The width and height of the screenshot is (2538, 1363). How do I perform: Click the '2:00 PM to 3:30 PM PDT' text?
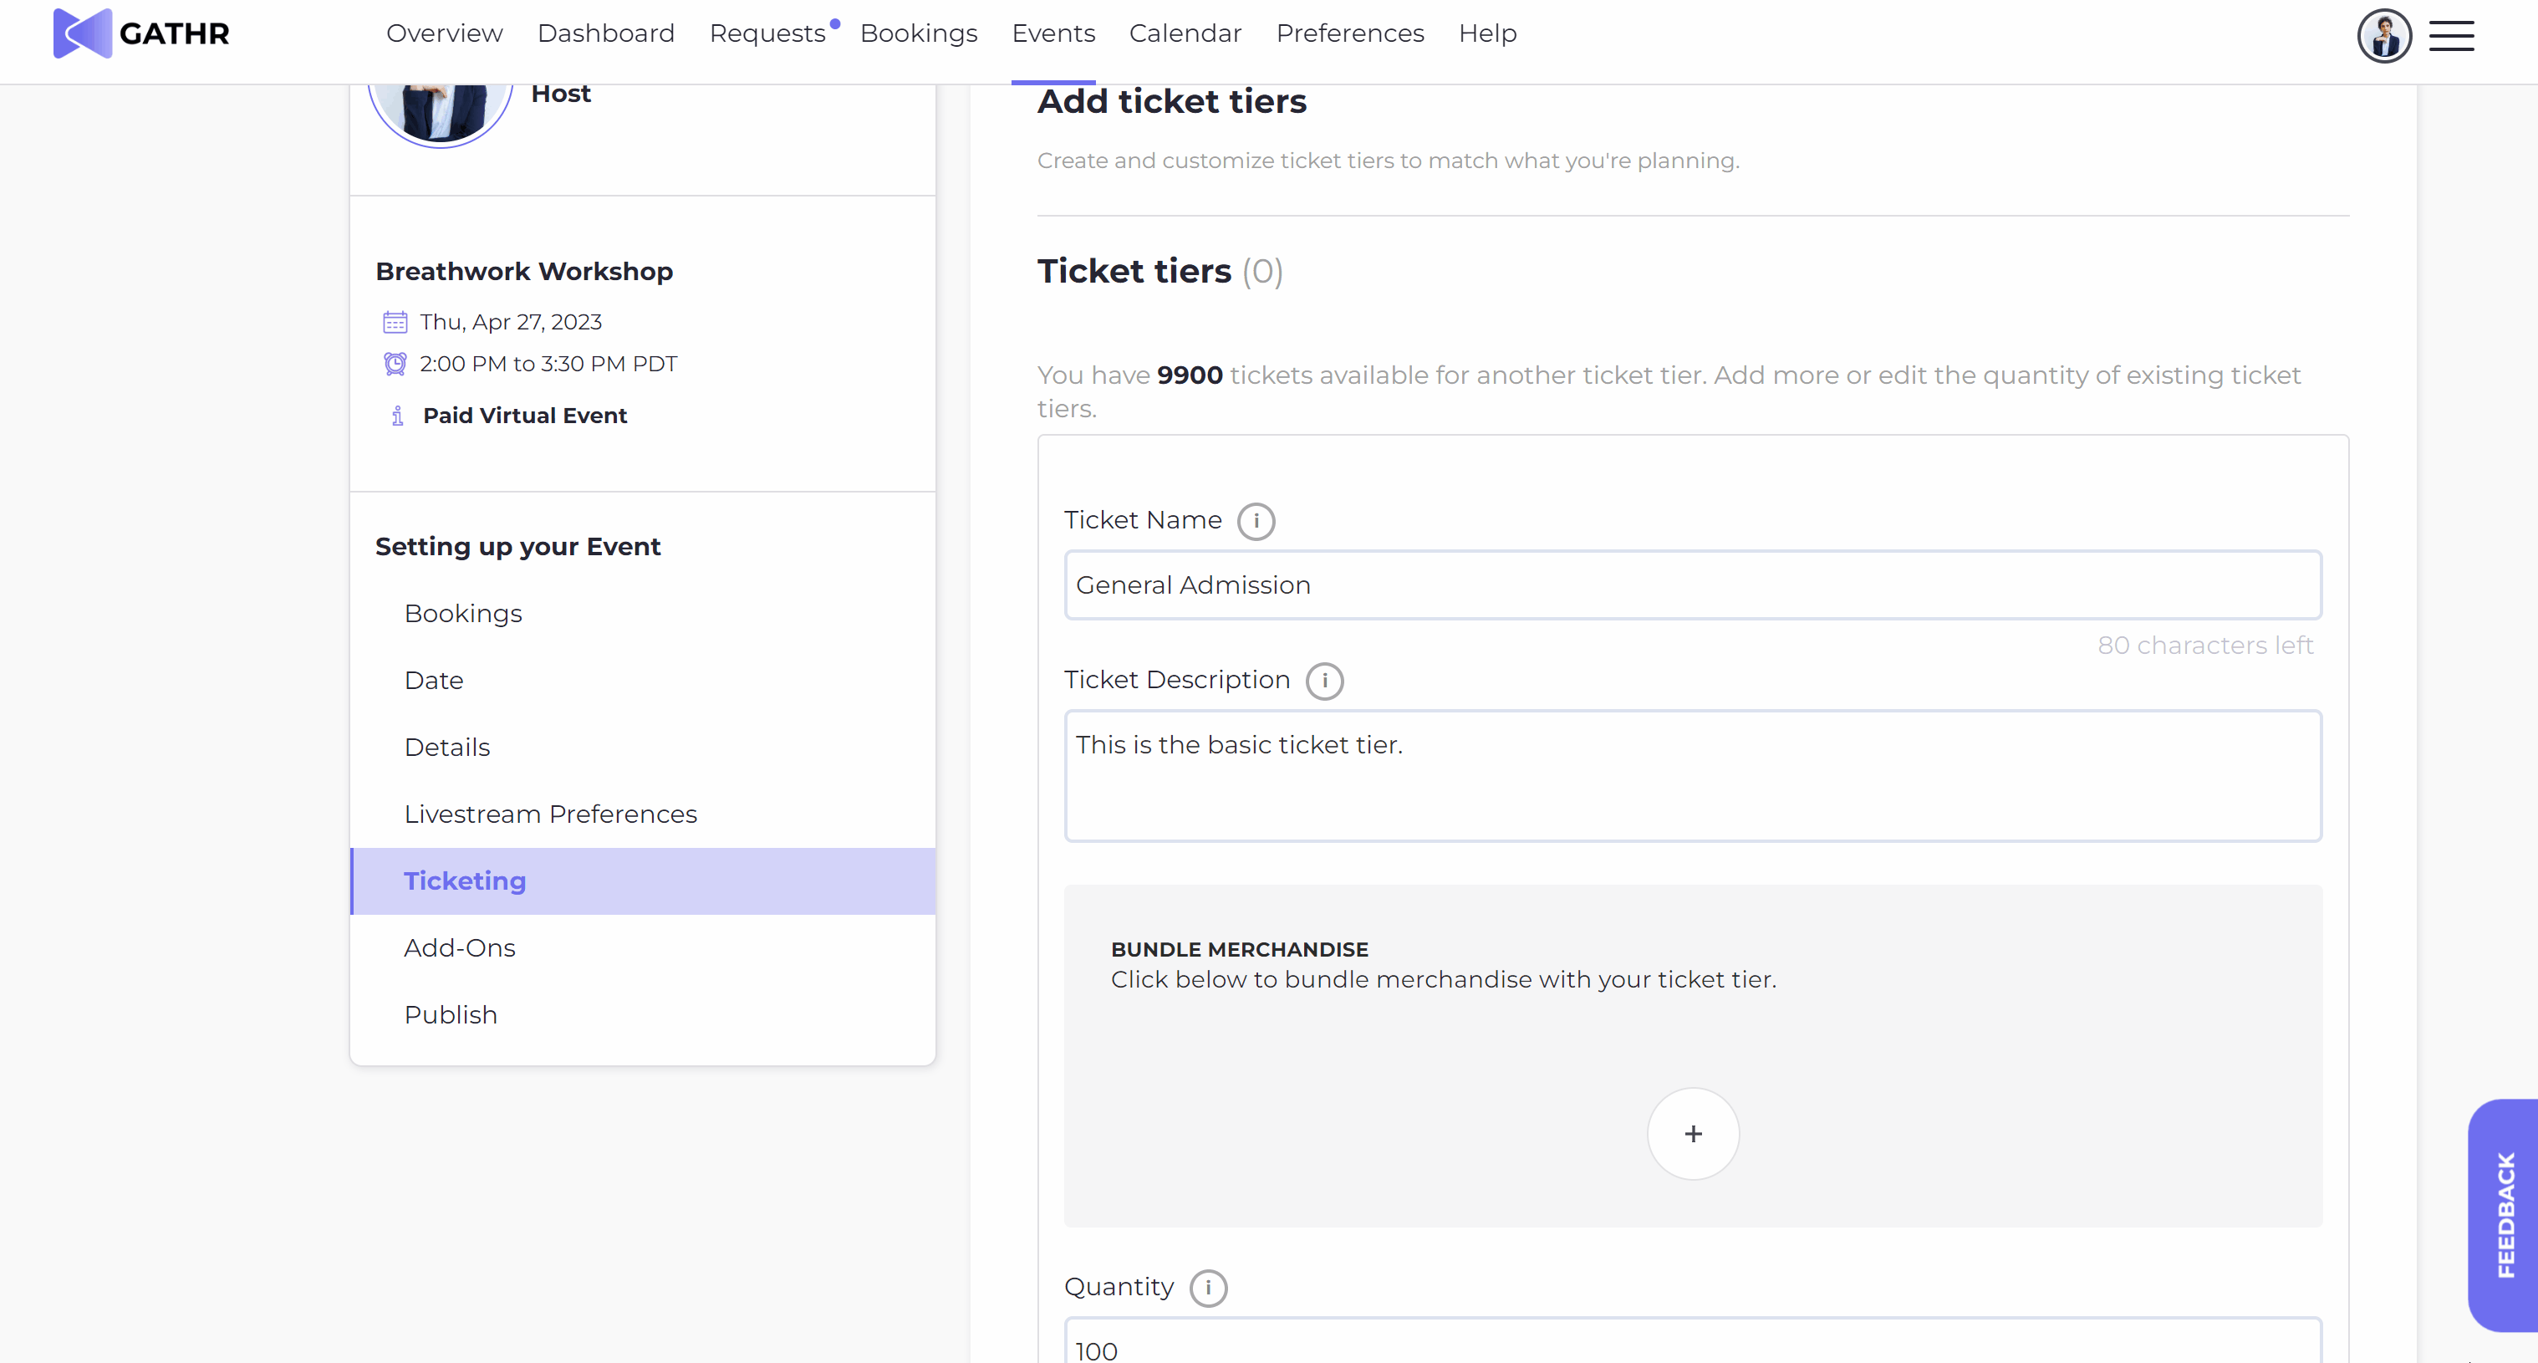(x=548, y=364)
